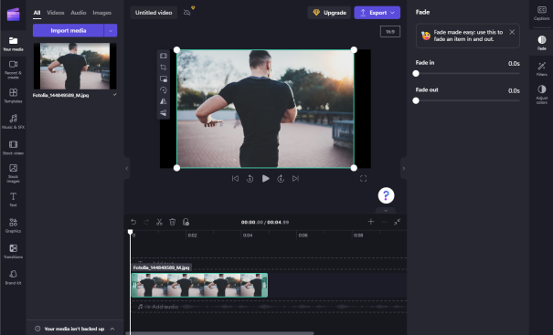Click the 0:04 mark on timeline ruler
The image size is (553, 335).
[x=248, y=236]
